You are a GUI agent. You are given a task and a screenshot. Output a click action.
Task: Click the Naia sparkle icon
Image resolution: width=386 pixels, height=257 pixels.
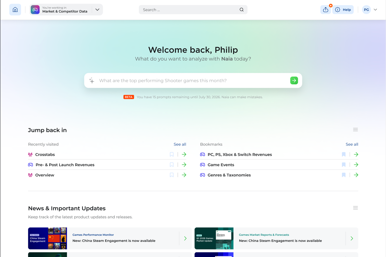click(92, 80)
